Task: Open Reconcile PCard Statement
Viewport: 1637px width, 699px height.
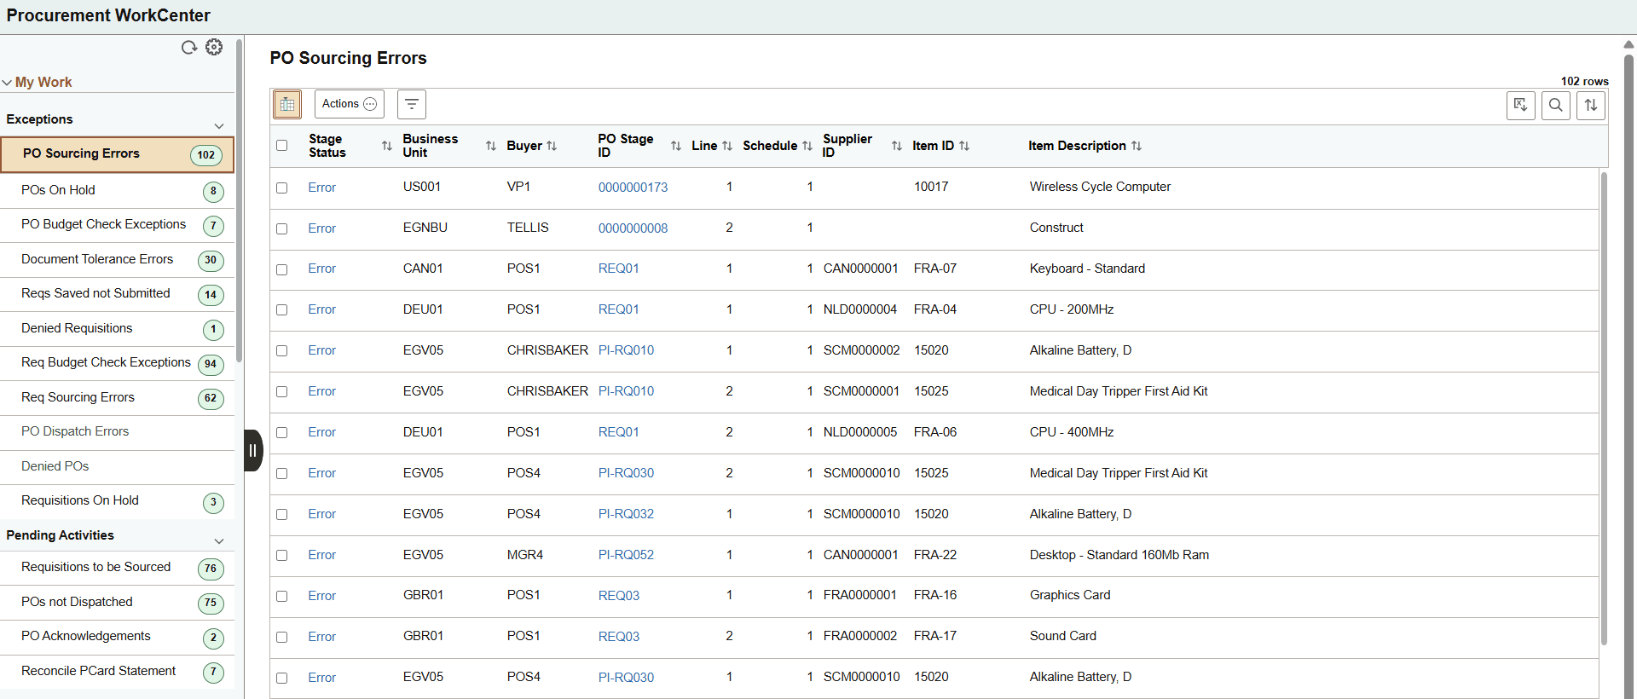Action: pos(117,672)
